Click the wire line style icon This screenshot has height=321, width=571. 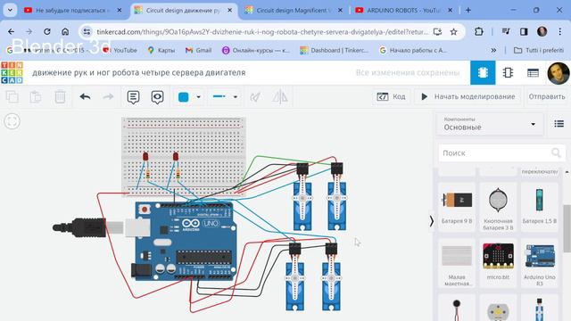coord(219,96)
